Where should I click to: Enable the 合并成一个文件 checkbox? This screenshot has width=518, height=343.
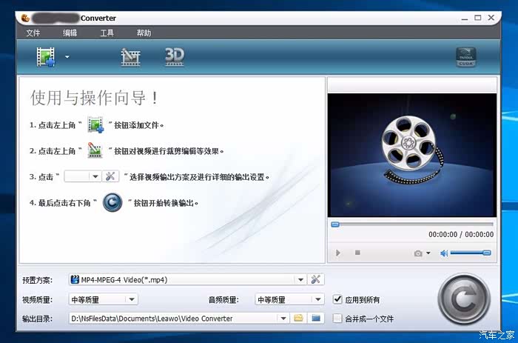pos(337,319)
